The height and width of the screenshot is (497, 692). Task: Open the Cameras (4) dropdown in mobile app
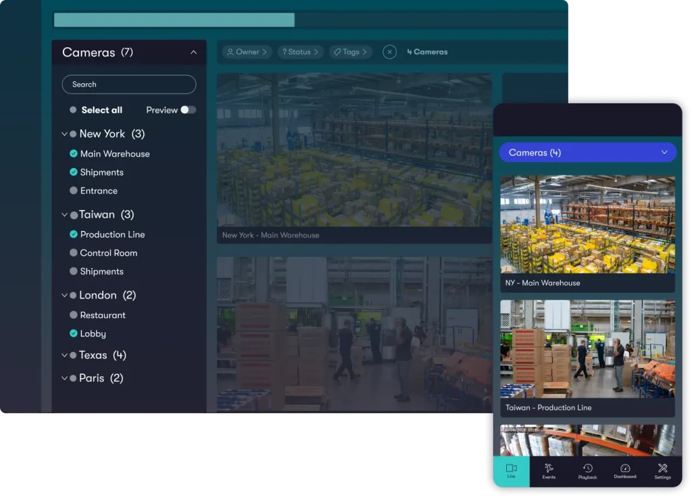pyautogui.click(x=587, y=153)
